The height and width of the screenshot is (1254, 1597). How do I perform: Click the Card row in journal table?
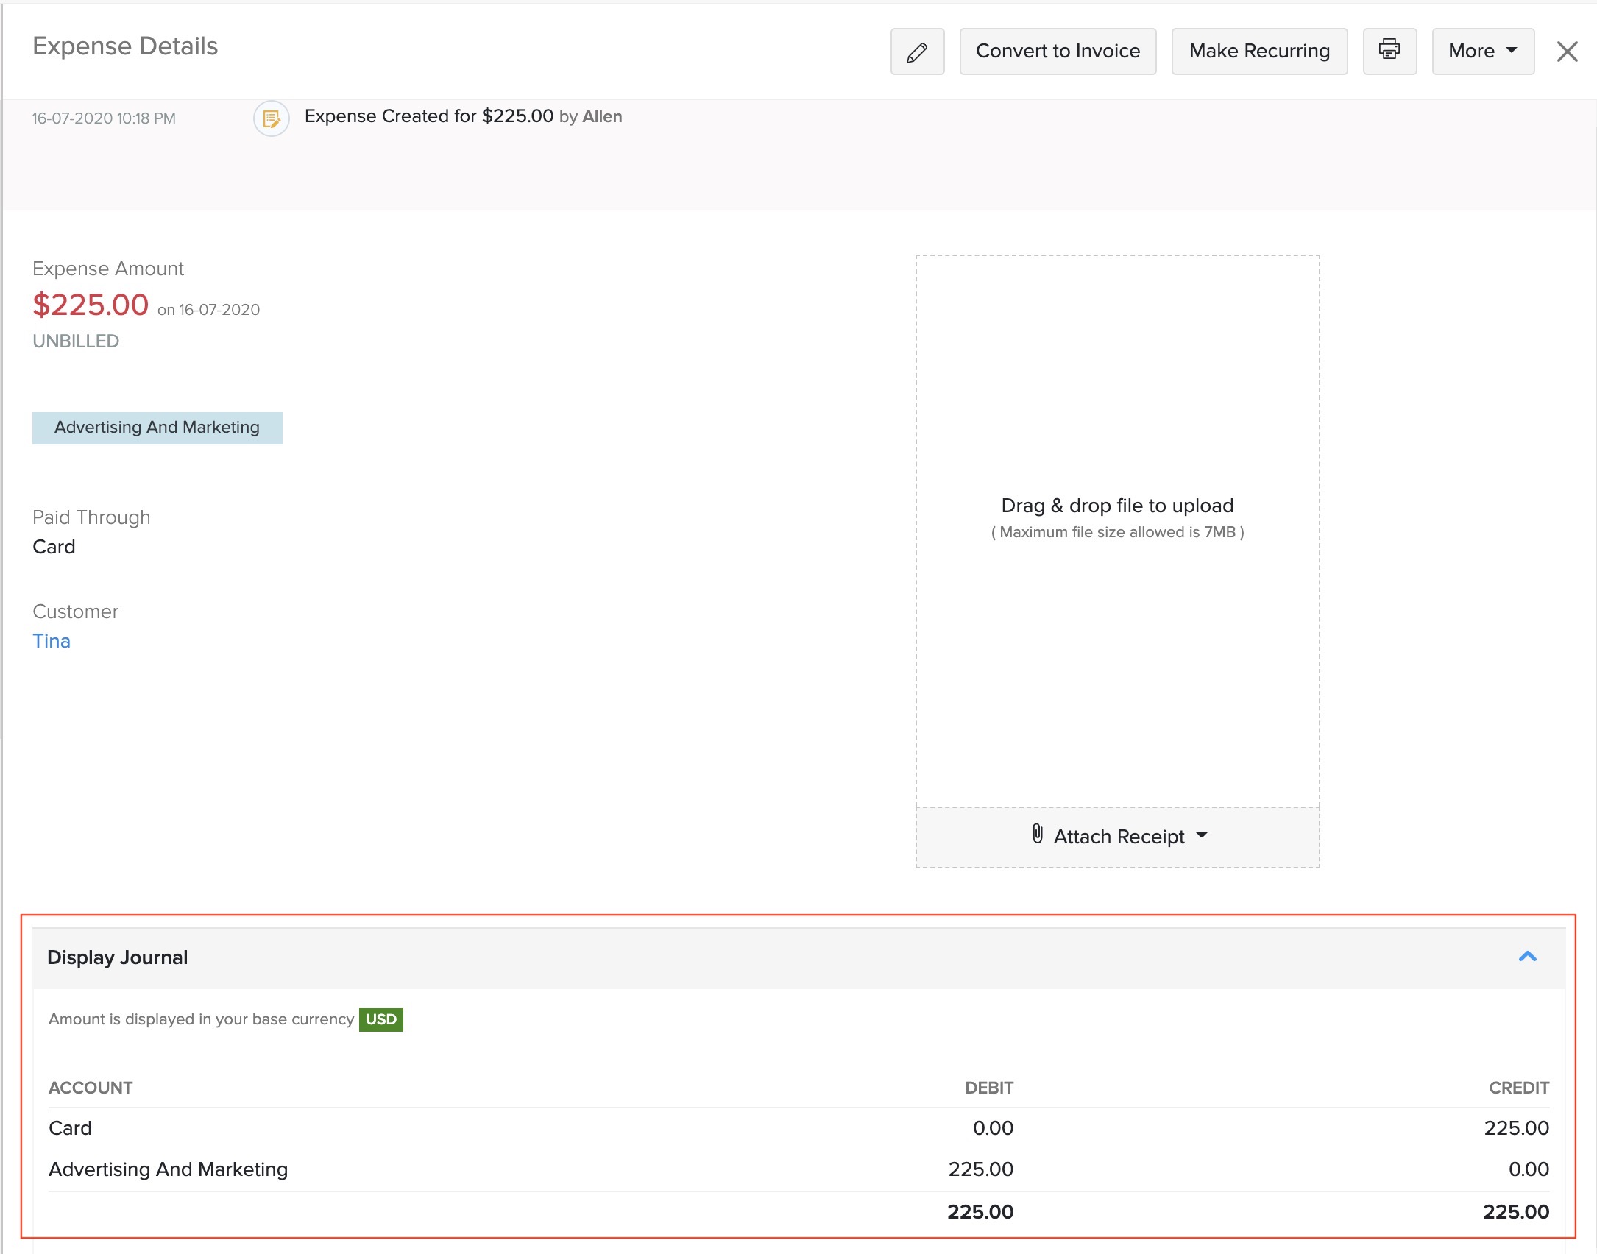[x=71, y=1128]
